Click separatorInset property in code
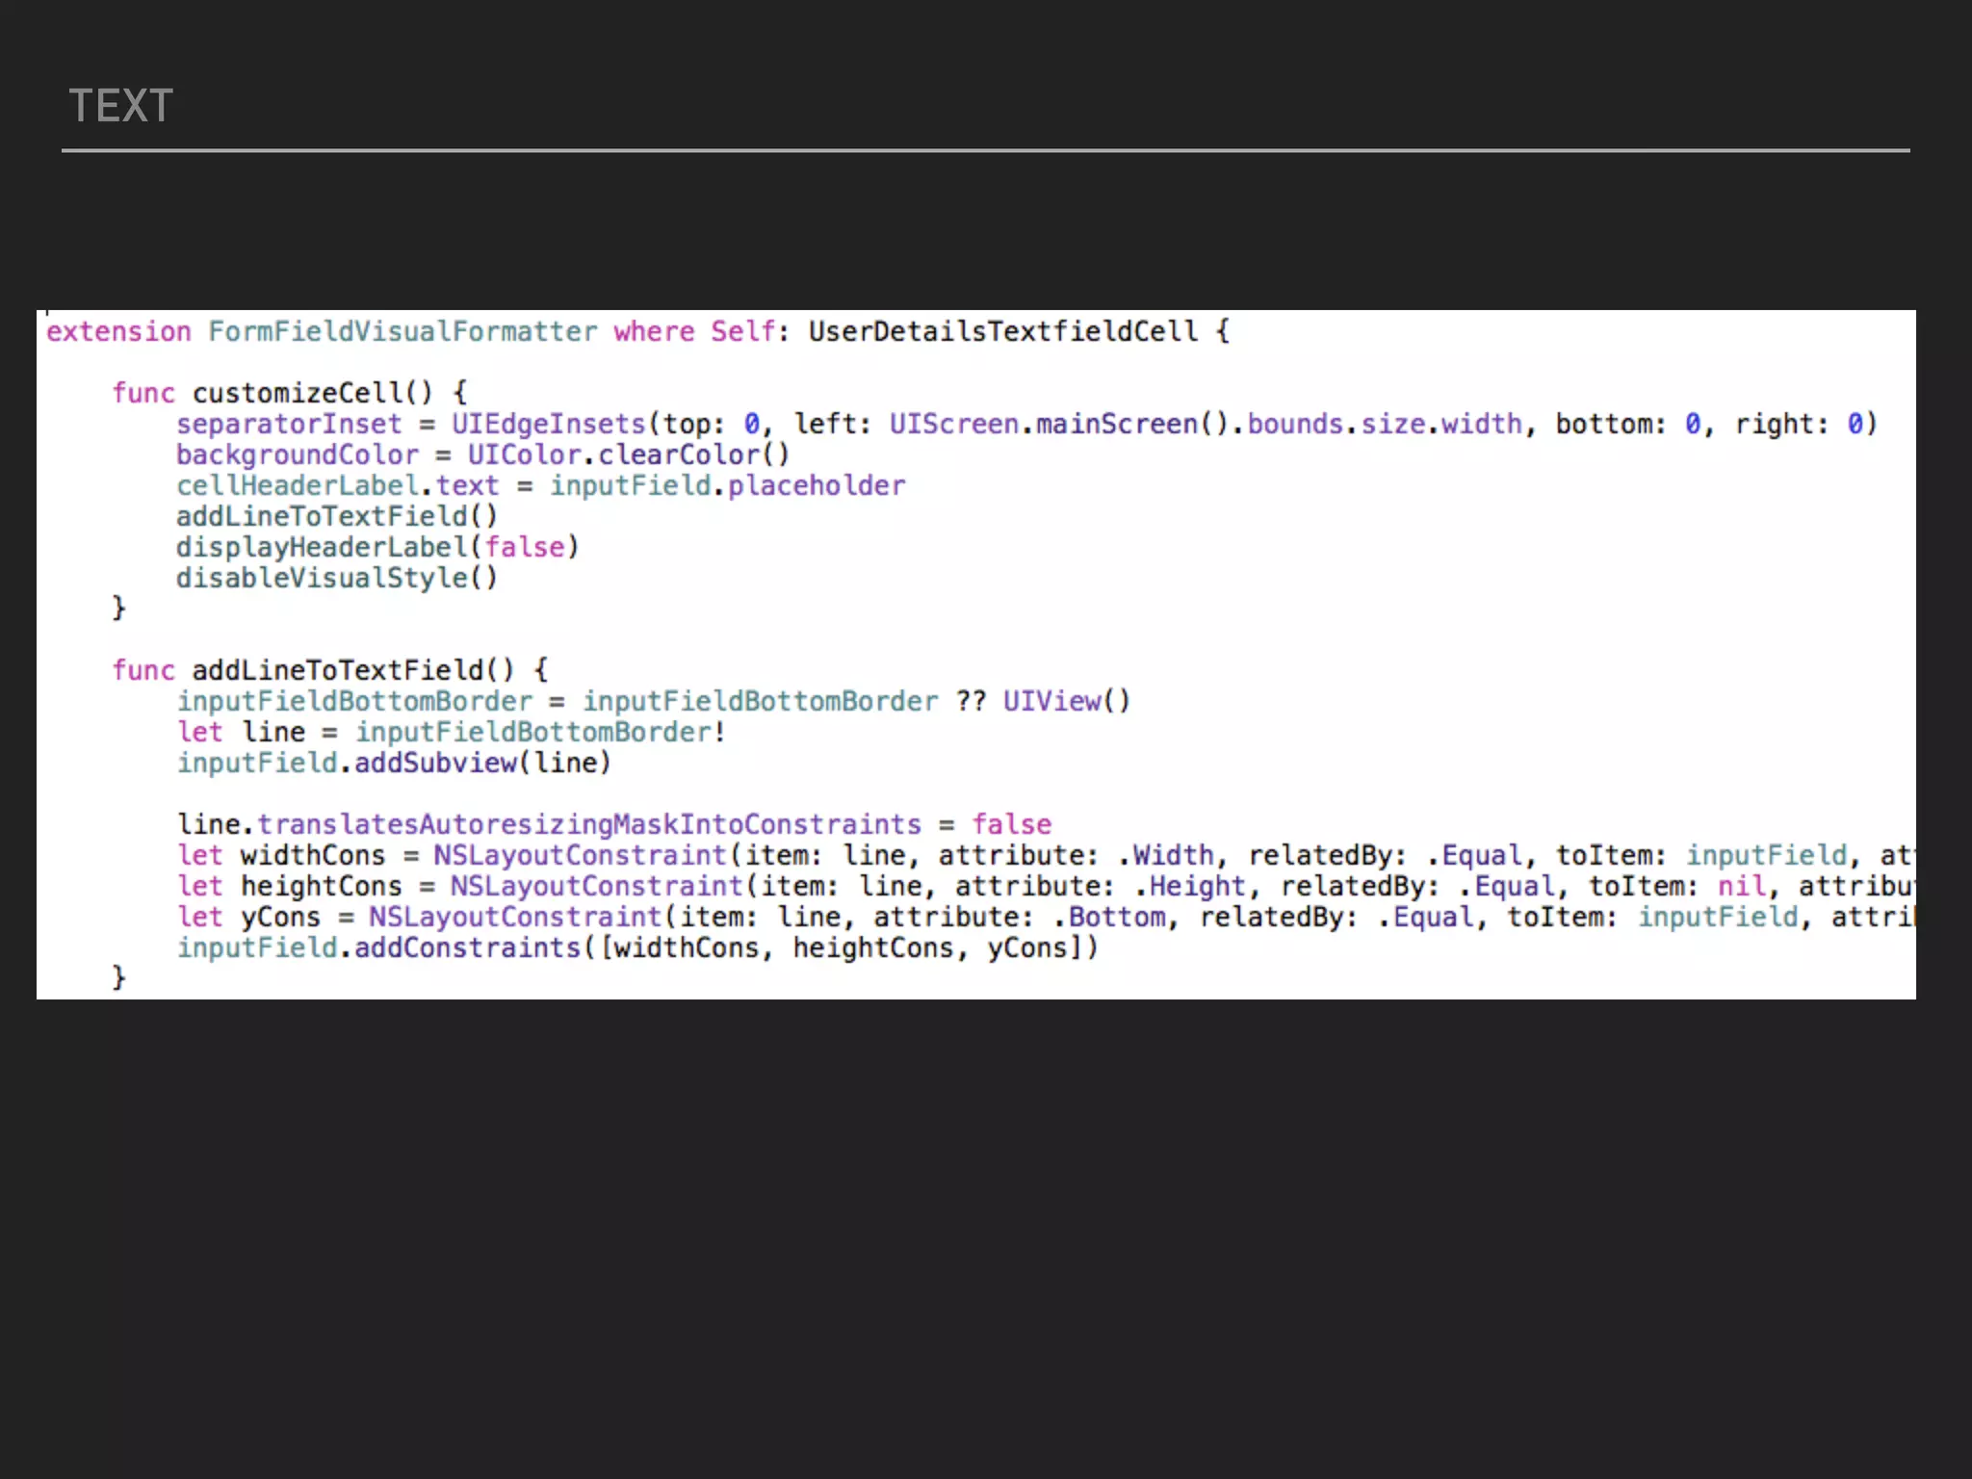The height and width of the screenshot is (1479, 1972). point(288,424)
